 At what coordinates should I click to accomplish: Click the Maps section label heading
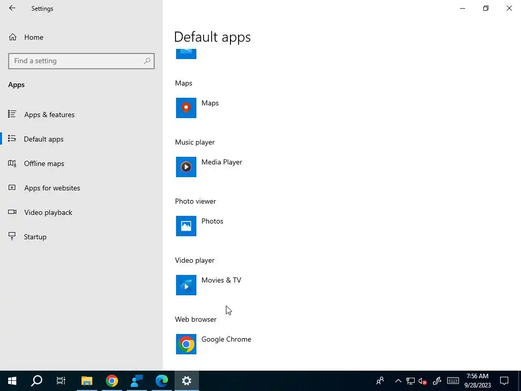[183, 83]
